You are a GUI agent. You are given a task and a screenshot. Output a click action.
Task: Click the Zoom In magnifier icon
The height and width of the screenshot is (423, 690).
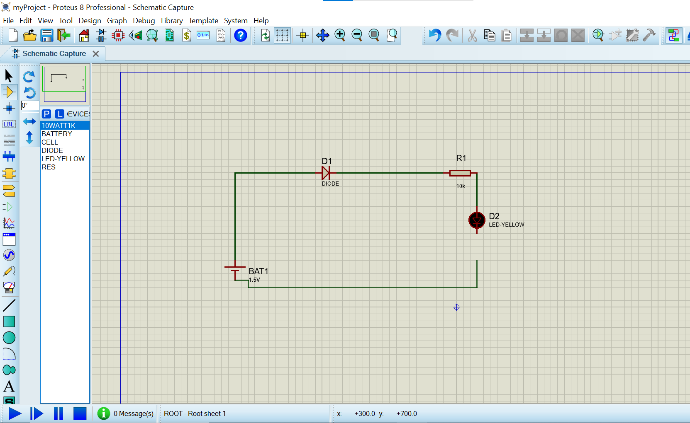point(340,36)
